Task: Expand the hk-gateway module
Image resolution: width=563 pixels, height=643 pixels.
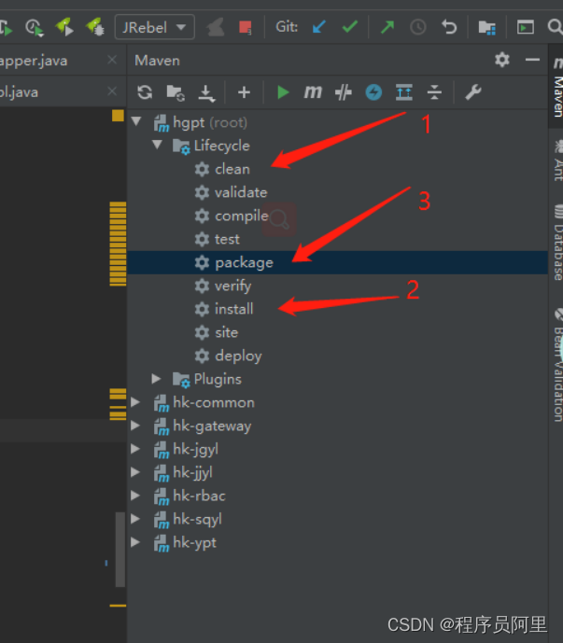Action: tap(135, 426)
